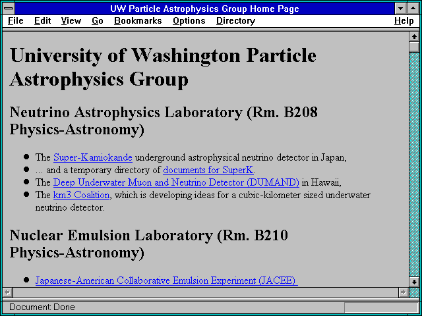Maximize the browser window
Screen dimensions: 422x316
pyautogui.click(x=413, y=9)
